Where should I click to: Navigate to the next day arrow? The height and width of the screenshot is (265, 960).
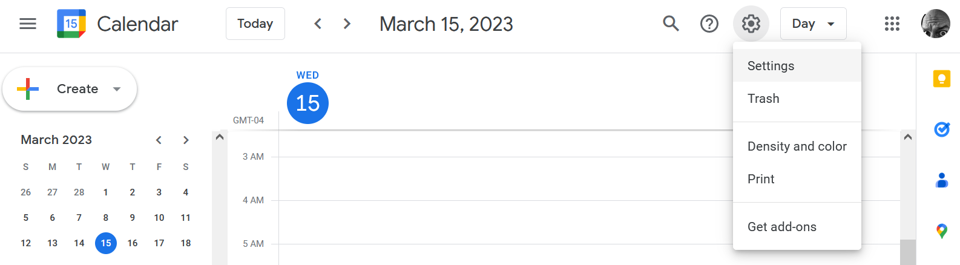point(347,24)
